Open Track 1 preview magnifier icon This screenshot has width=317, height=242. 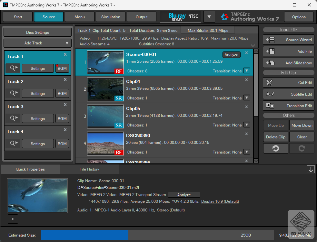tap(13, 68)
